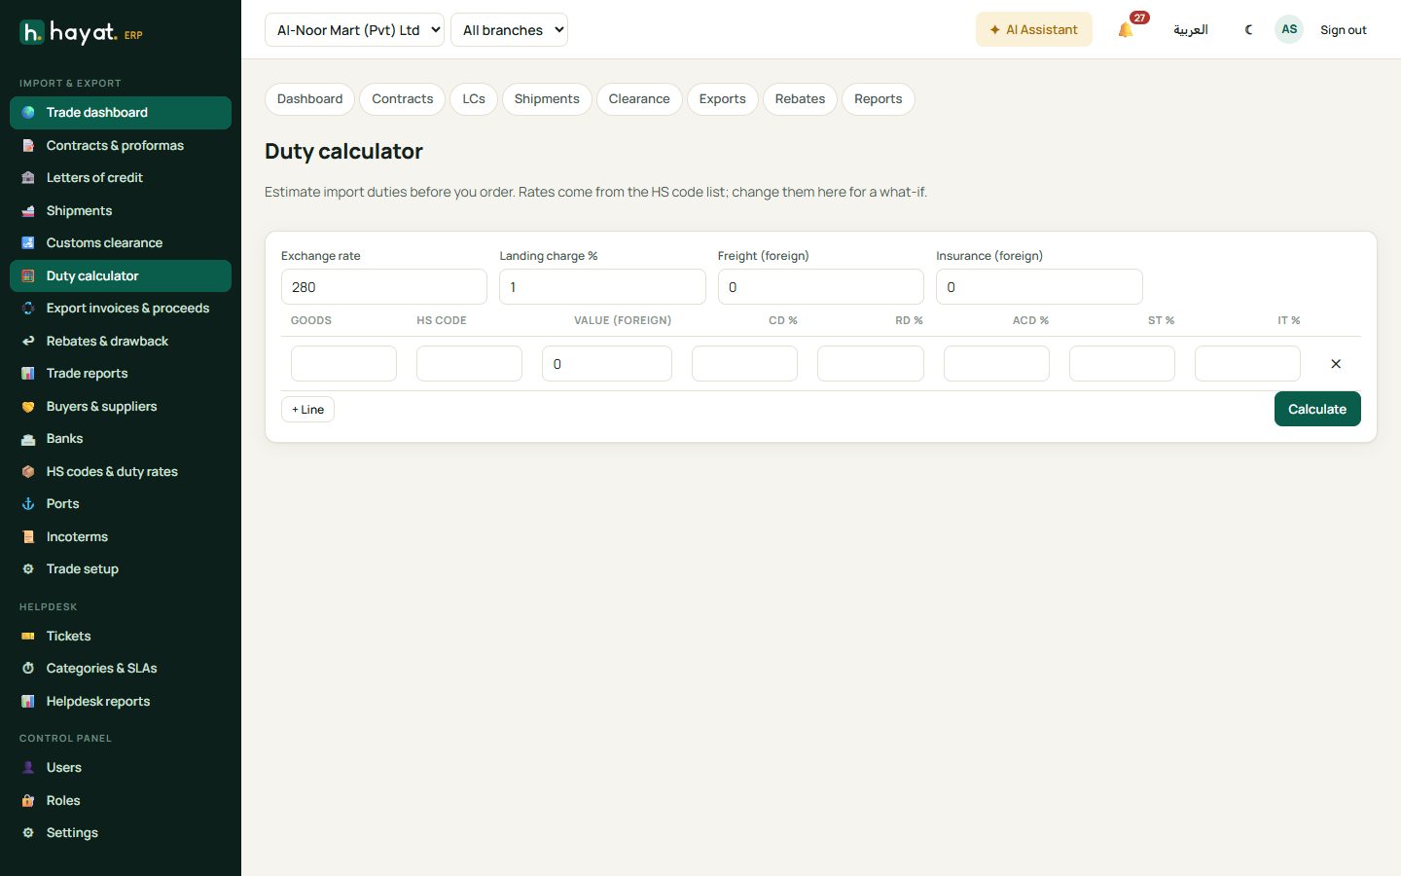Image resolution: width=1401 pixels, height=876 pixels.
Task: Click the Insurance (foreign) input
Action: click(1039, 287)
